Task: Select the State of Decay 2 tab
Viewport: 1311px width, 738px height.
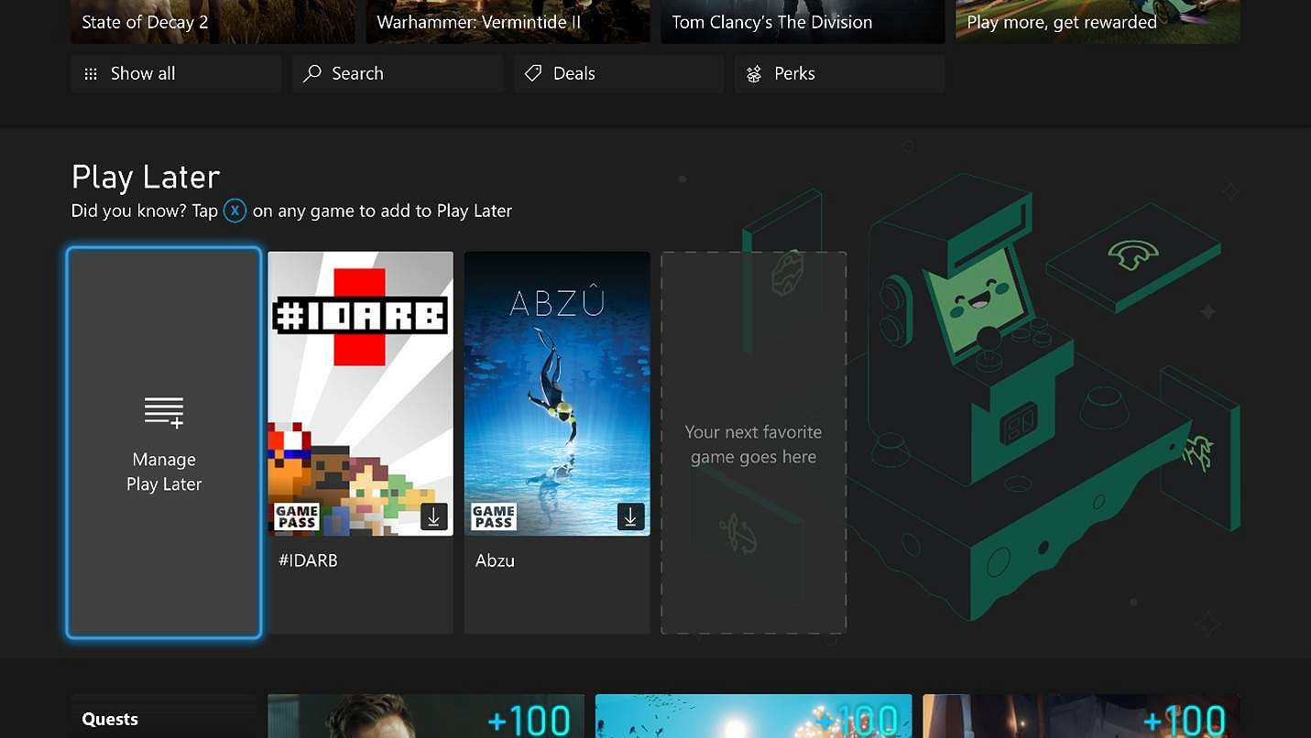Action: (213, 22)
